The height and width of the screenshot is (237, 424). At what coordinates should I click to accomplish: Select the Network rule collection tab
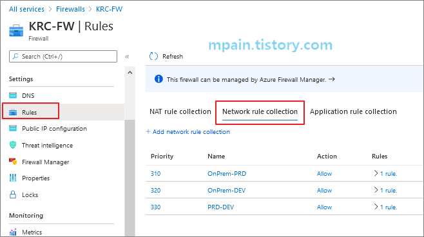260,111
